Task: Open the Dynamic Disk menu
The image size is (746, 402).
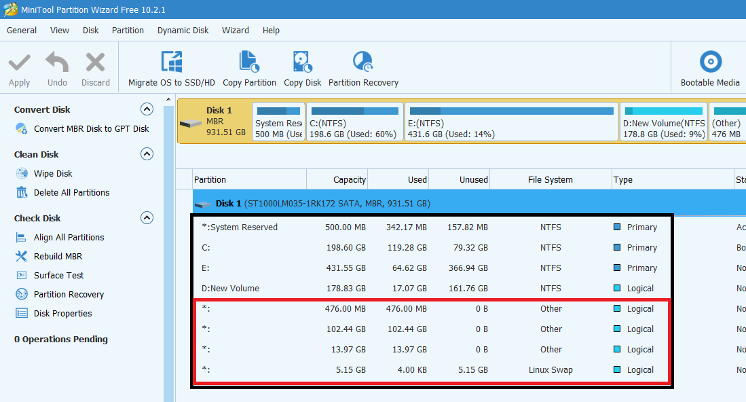Action: [x=183, y=30]
